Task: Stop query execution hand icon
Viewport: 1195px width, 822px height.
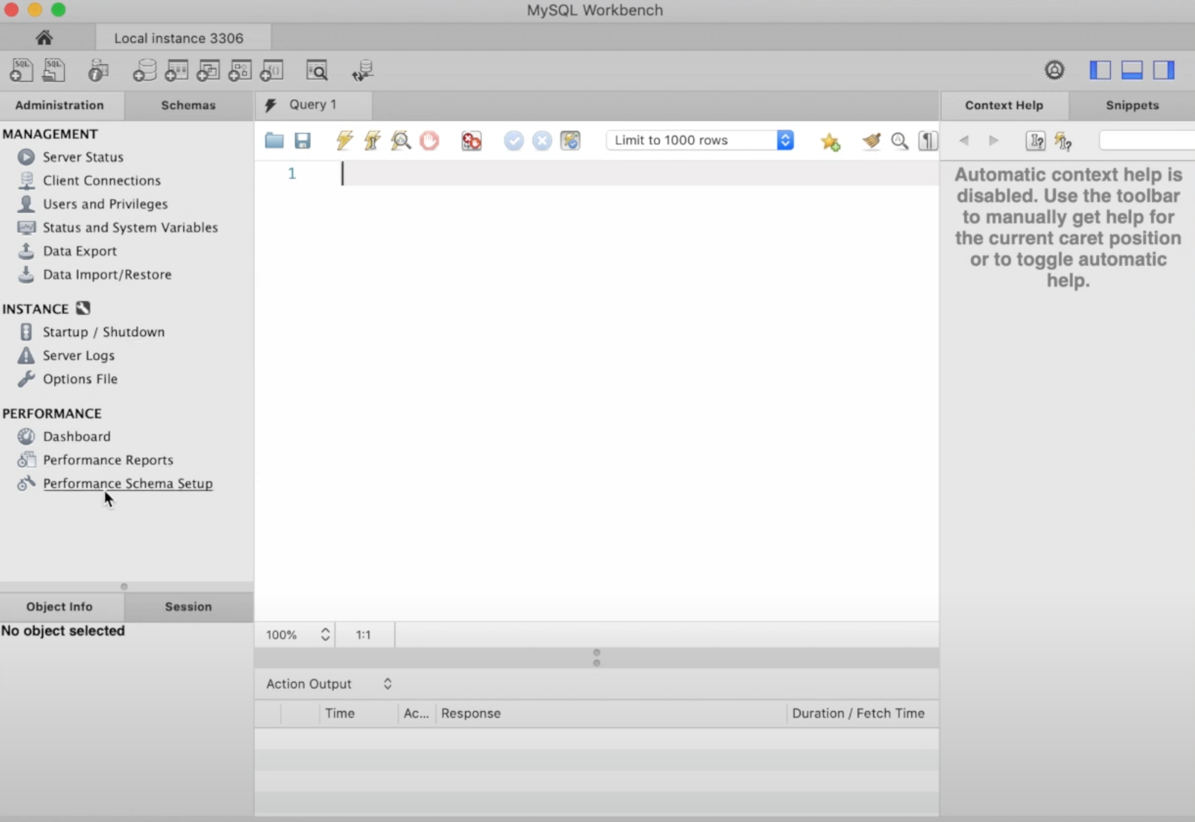Action: click(x=429, y=140)
